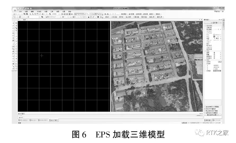Open the 独立地物 toolbar dropdown
The width and height of the screenshot is (236, 143).
pos(129,17)
